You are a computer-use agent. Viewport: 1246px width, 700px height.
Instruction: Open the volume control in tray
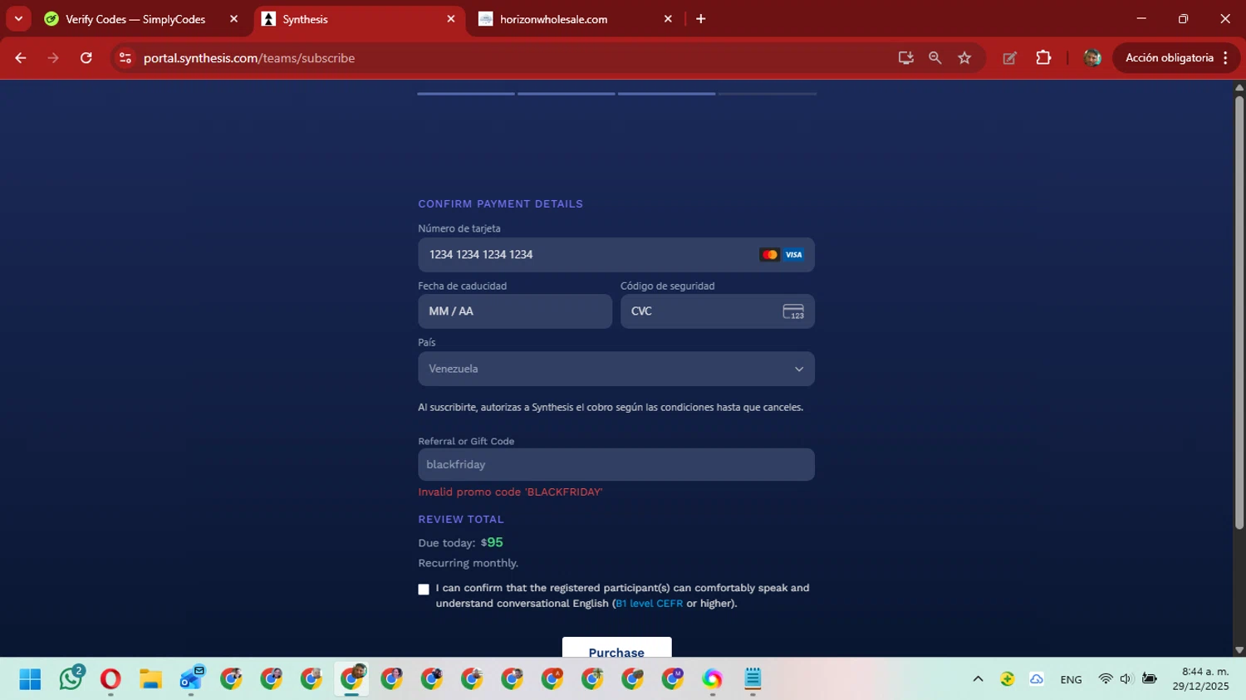[x=1126, y=679]
